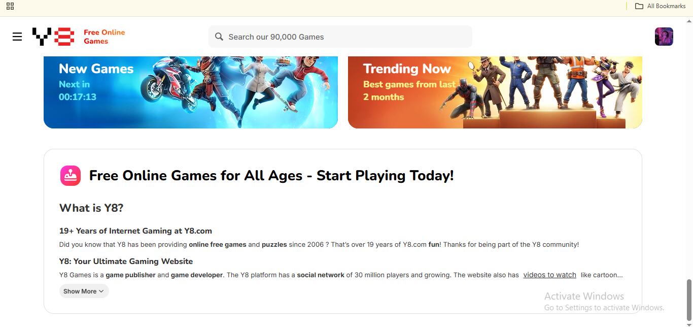Image resolution: width=693 pixels, height=327 pixels.
Task: Click the "What is Y8?" heading
Action: click(91, 208)
